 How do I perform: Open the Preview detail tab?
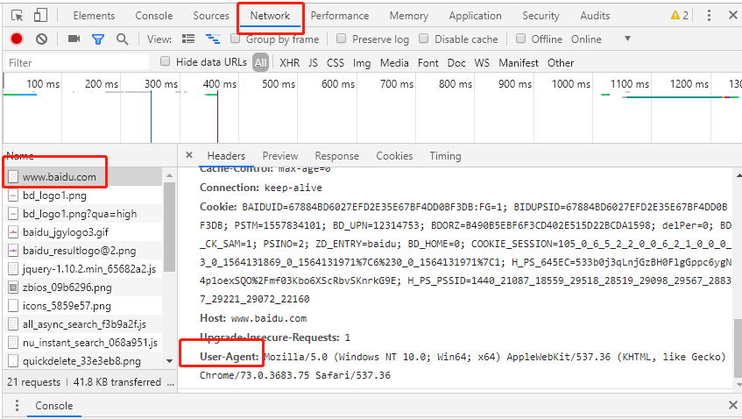(x=280, y=156)
